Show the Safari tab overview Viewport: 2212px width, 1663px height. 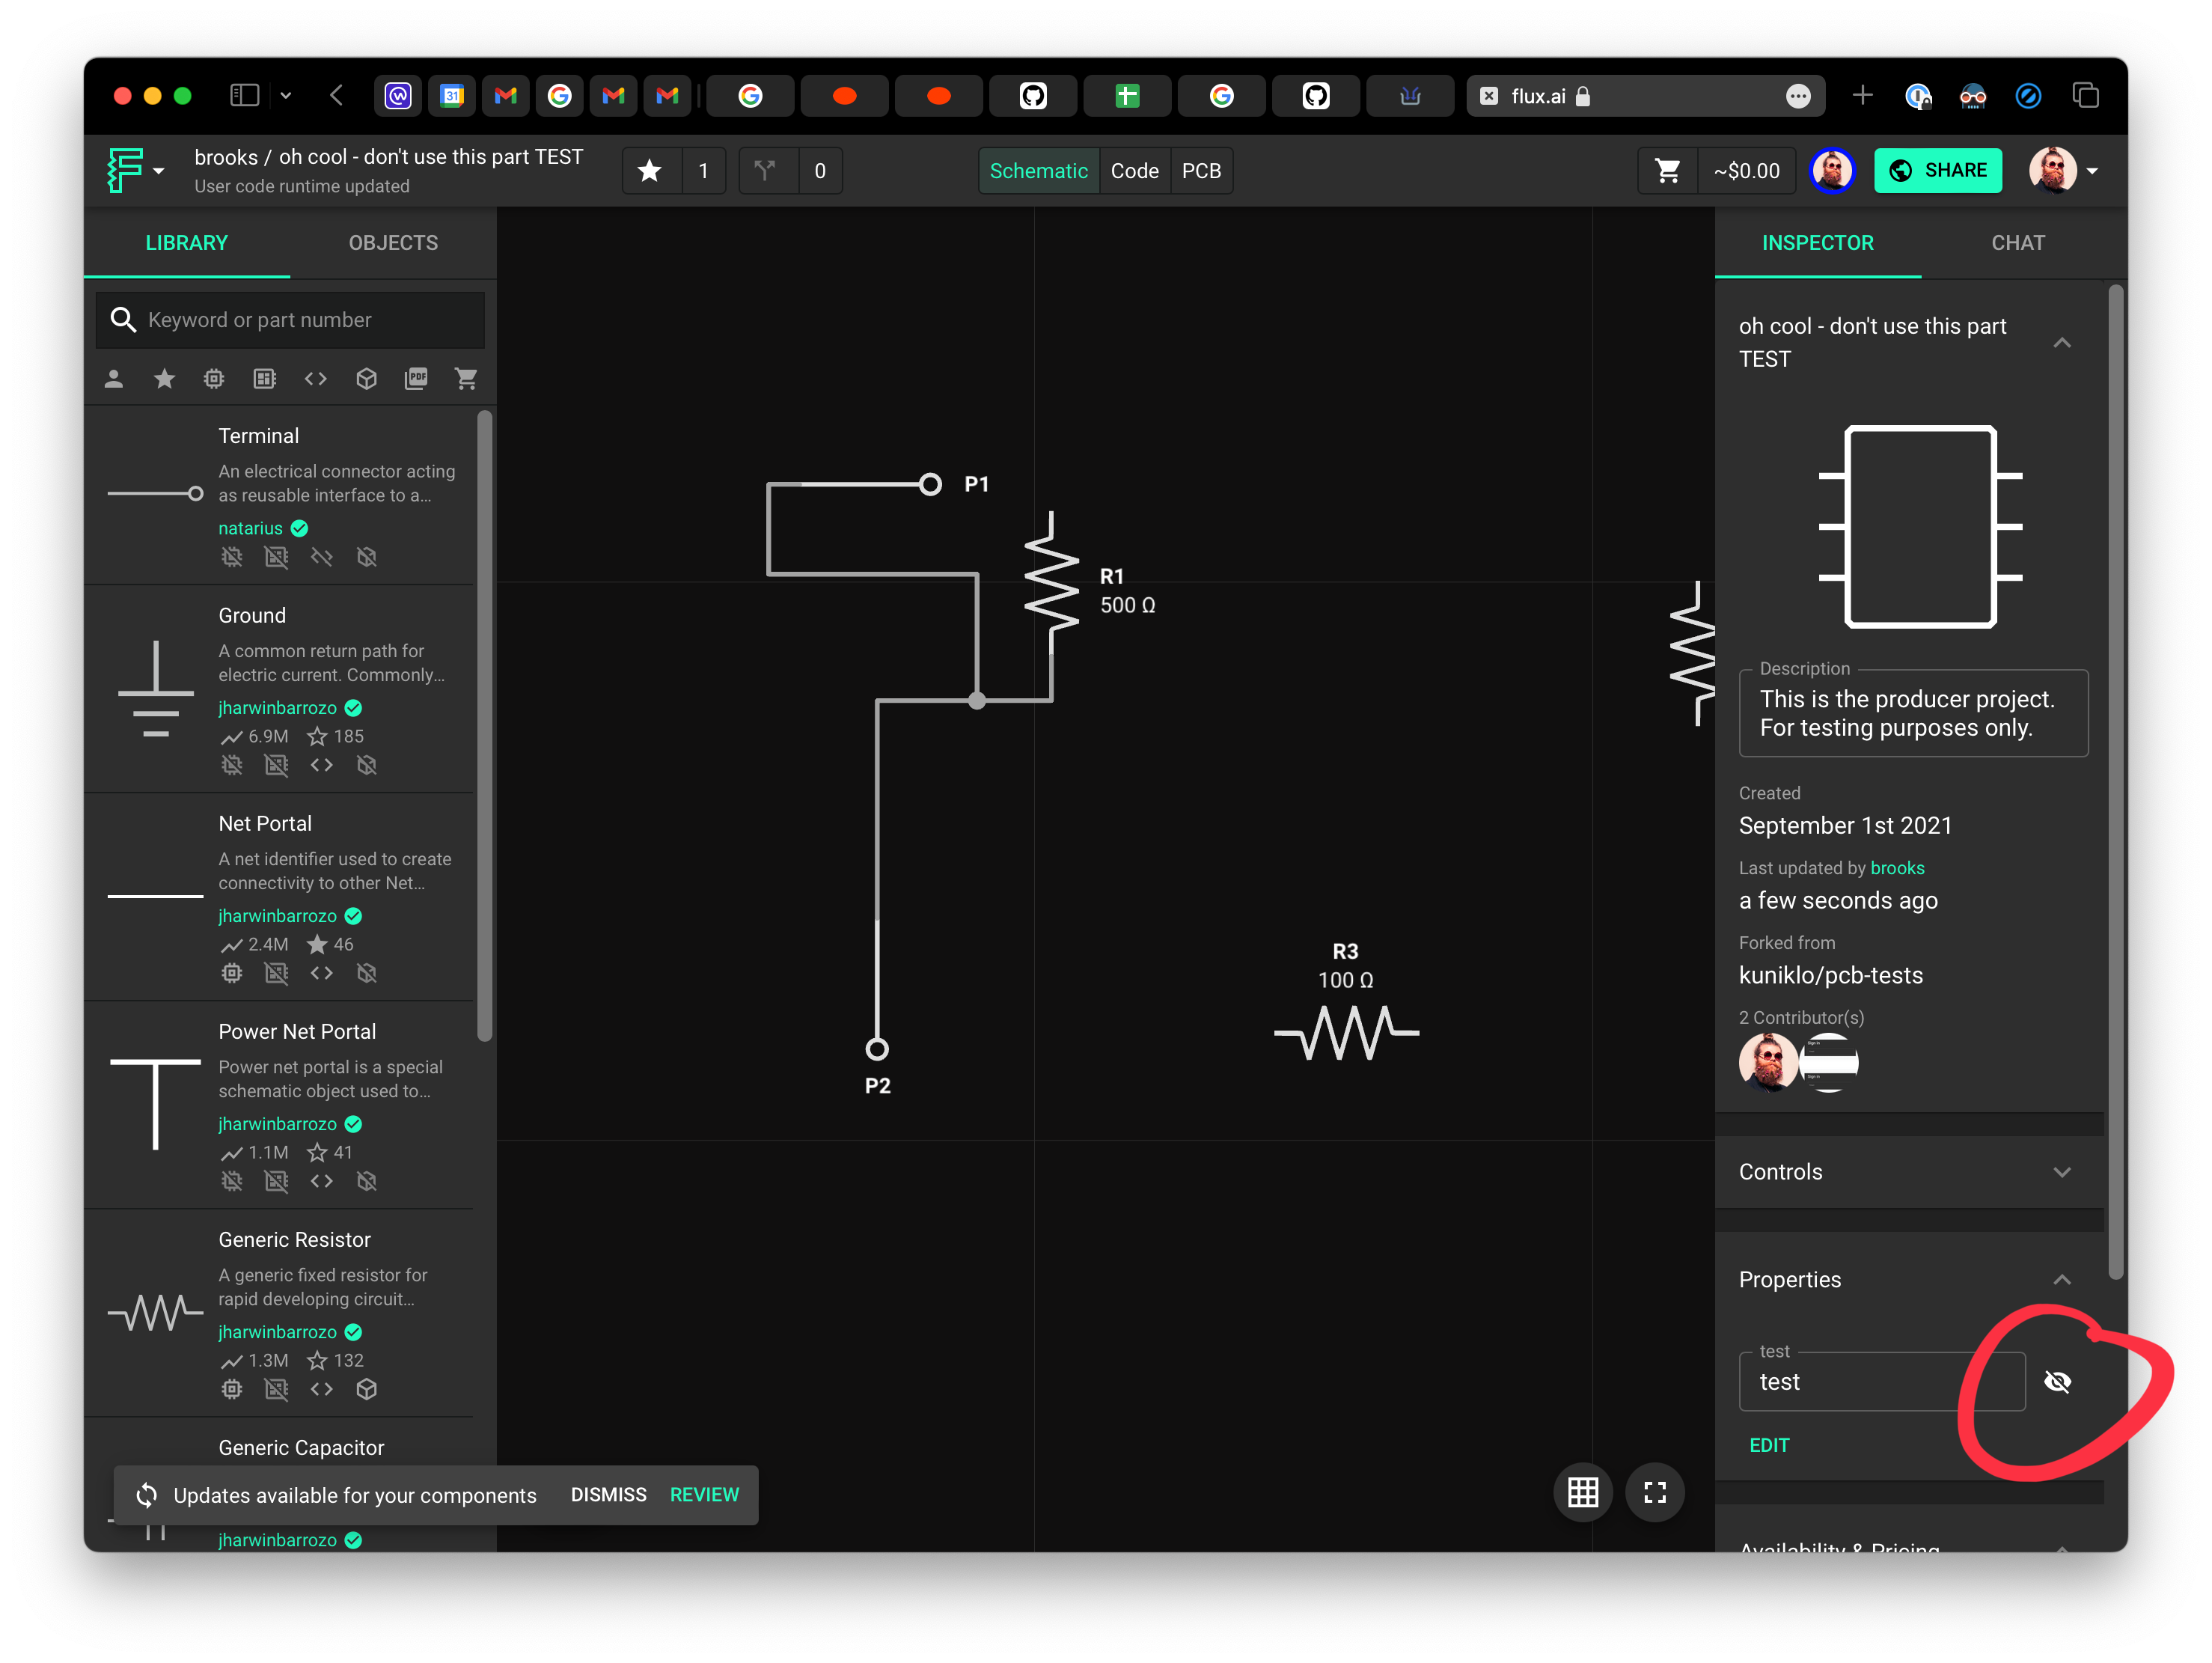coord(2085,95)
